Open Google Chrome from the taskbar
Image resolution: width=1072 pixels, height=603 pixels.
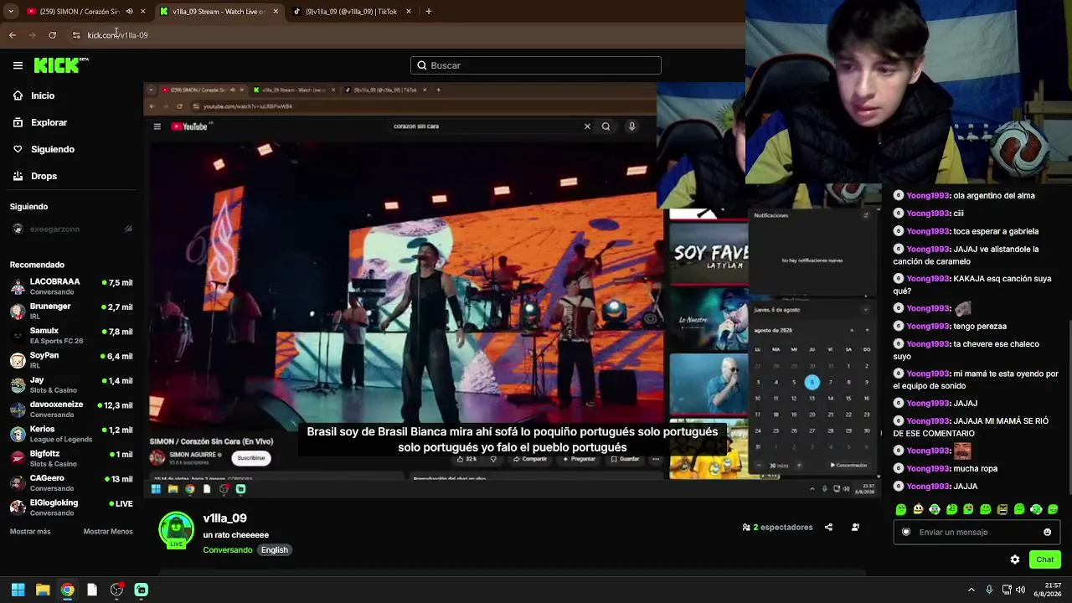(67, 590)
